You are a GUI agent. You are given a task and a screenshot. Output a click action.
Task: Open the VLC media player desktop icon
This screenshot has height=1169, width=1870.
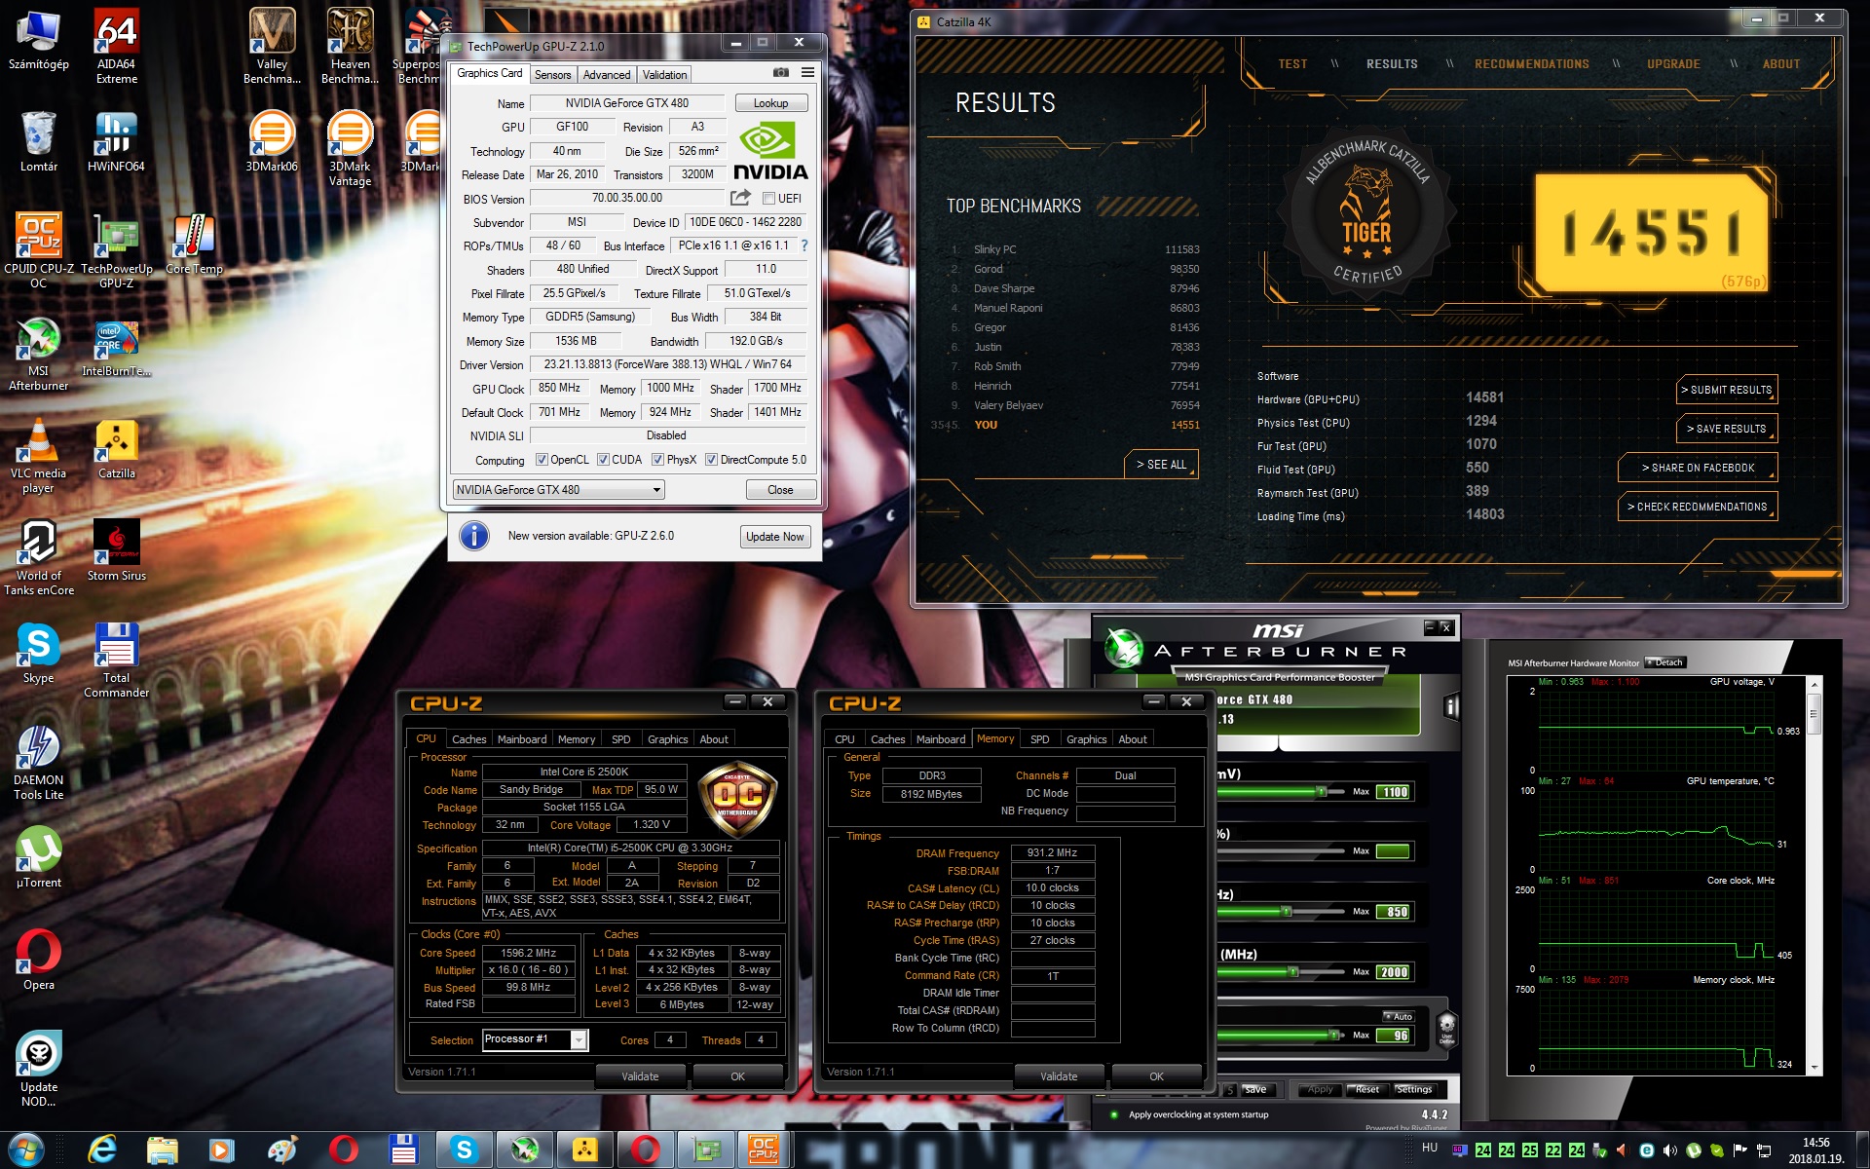point(38,457)
